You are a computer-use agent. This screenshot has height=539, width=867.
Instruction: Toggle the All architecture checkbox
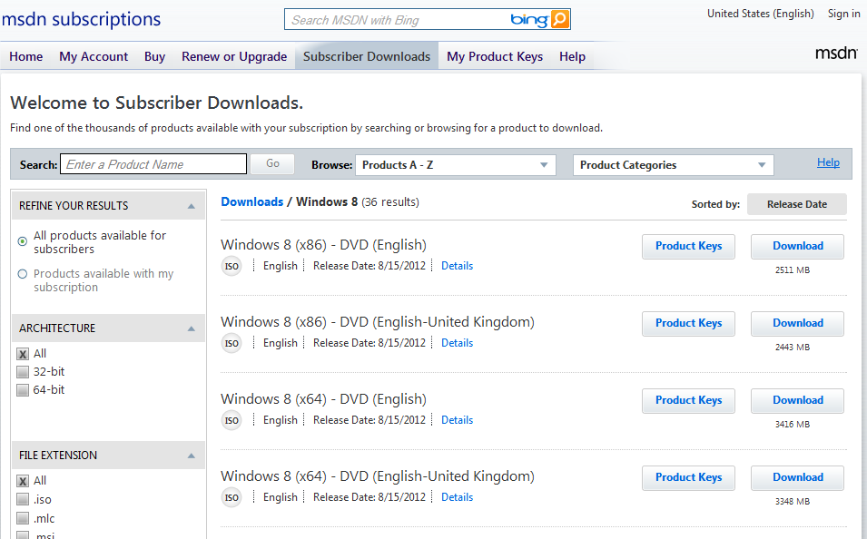pyautogui.click(x=23, y=354)
